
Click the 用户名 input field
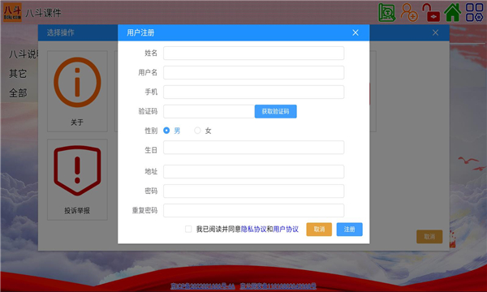click(x=254, y=73)
